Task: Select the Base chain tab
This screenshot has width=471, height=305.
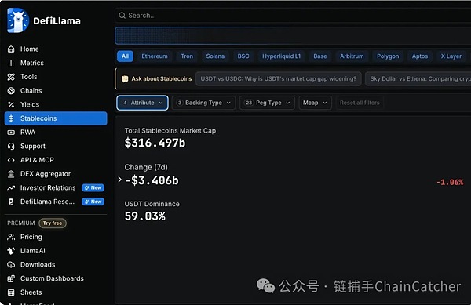Action: tap(320, 56)
